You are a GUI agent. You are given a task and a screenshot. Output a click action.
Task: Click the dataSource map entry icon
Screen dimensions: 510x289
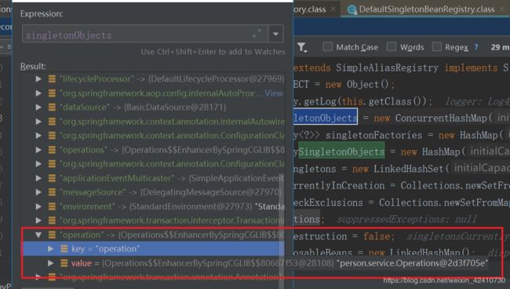52,107
